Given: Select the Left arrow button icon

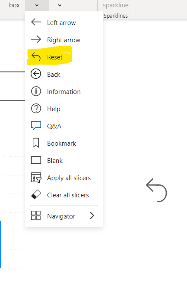Looking at the screenshot, I should (x=36, y=22).
